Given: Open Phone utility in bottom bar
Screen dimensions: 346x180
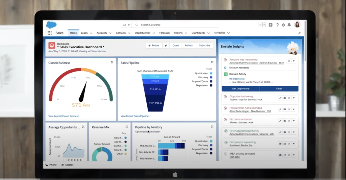Looking at the screenshot, I should click(x=51, y=165).
